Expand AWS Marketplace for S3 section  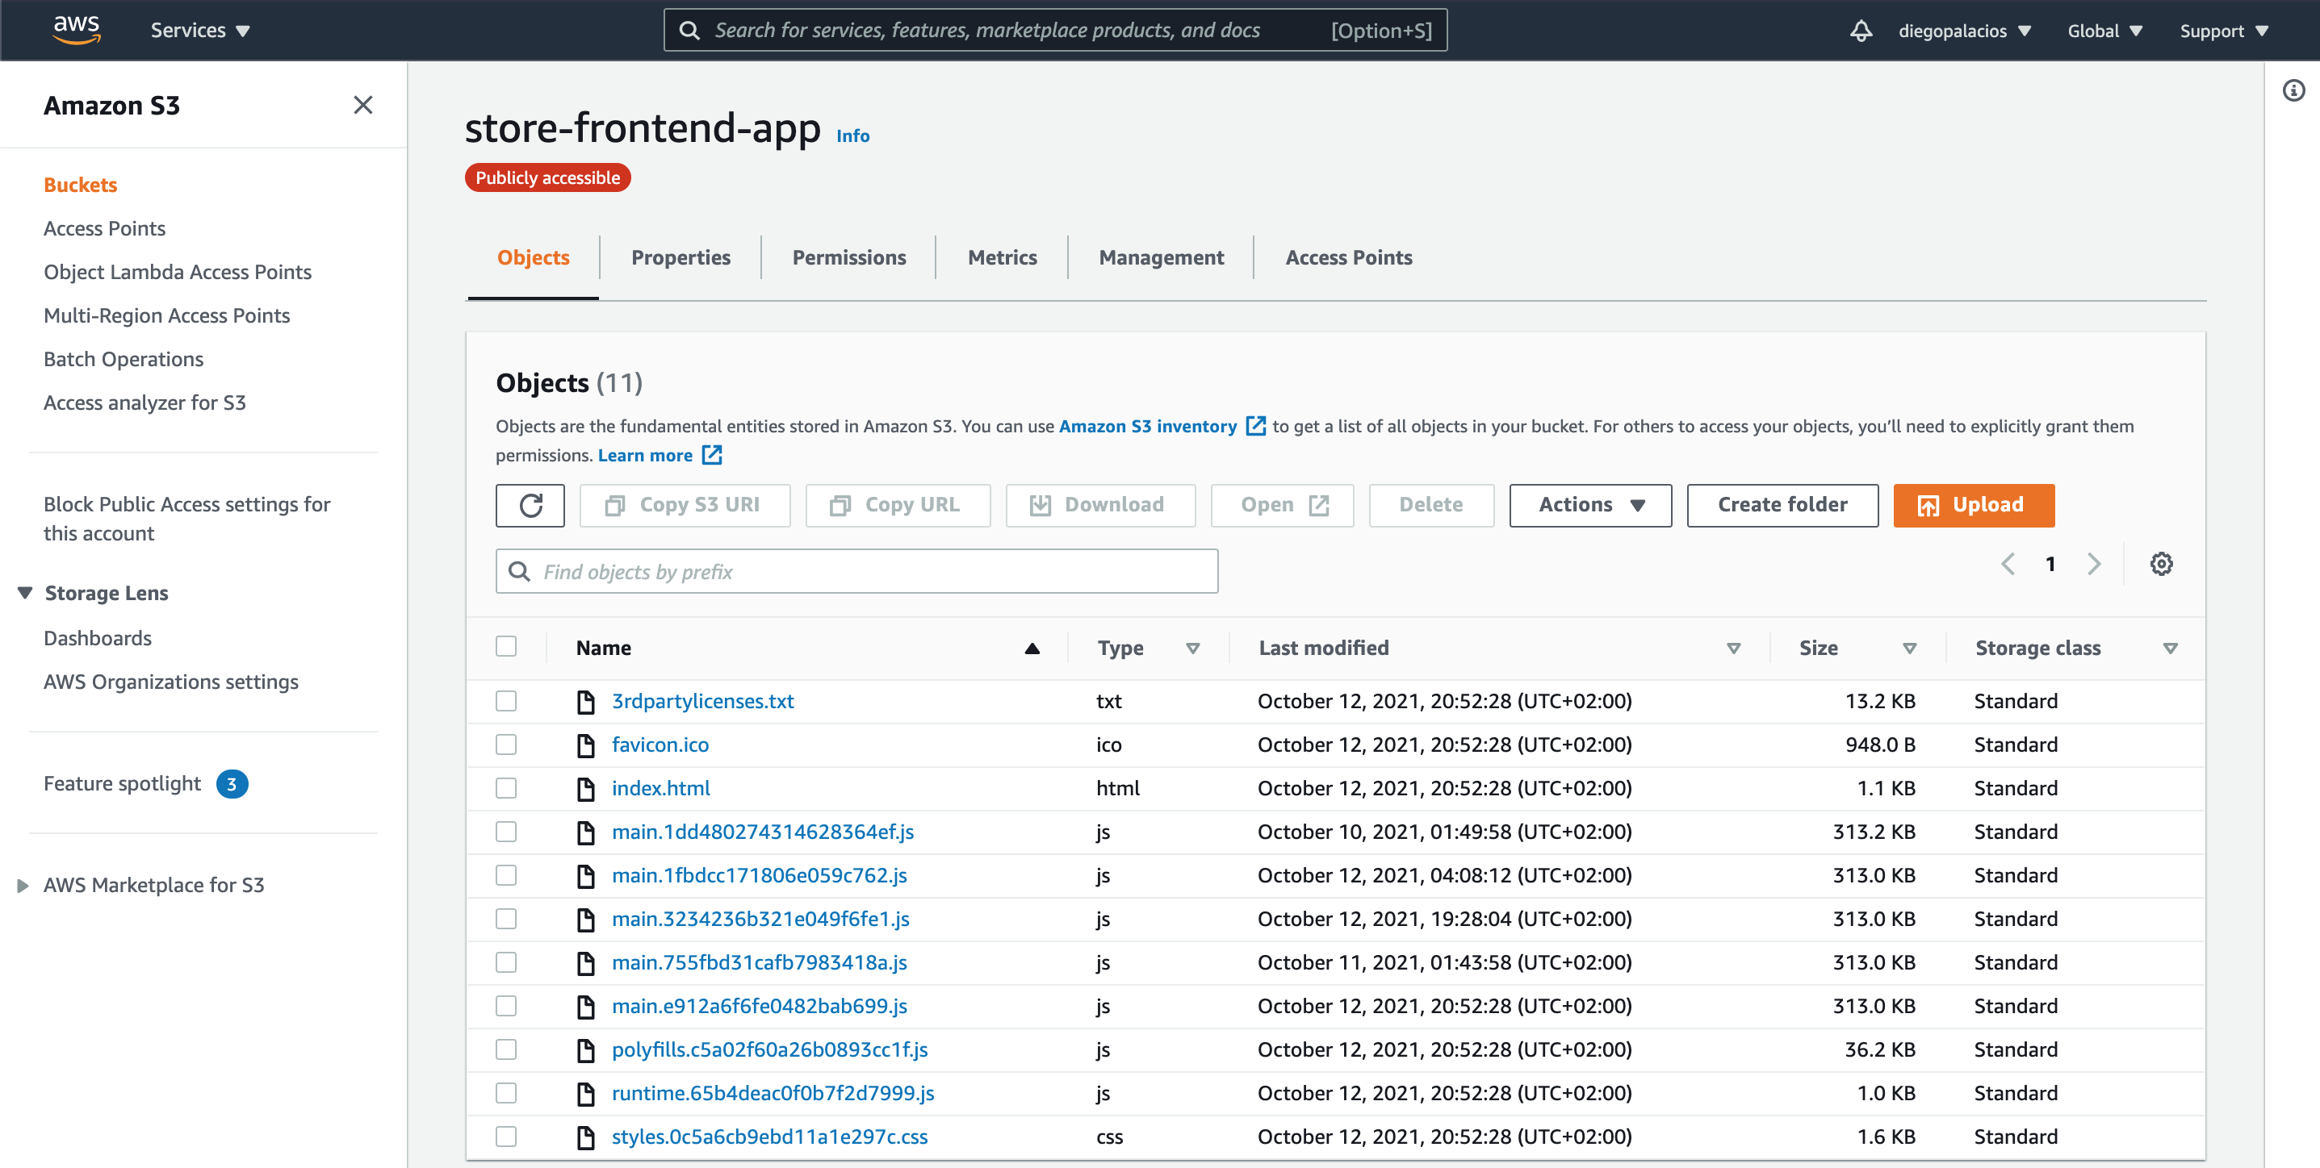tap(23, 886)
